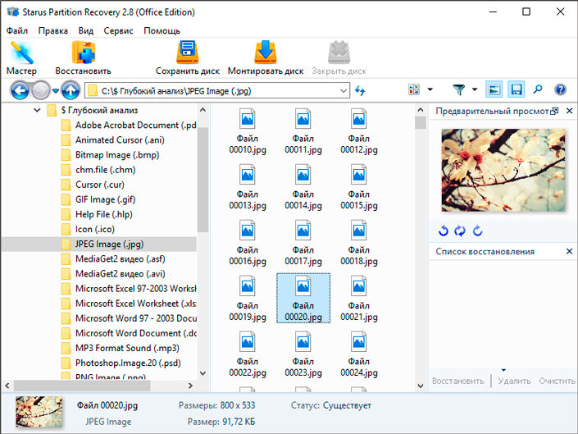
Task: Click the Закрыть диск icon
Action: 339,58
